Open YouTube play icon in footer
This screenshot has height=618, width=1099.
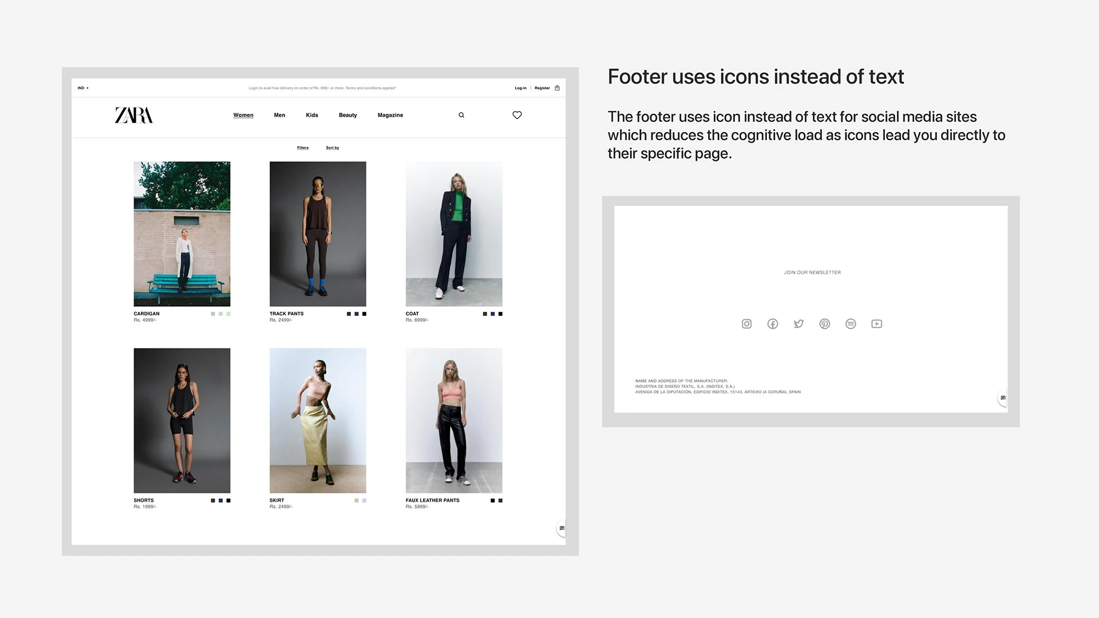tap(877, 324)
